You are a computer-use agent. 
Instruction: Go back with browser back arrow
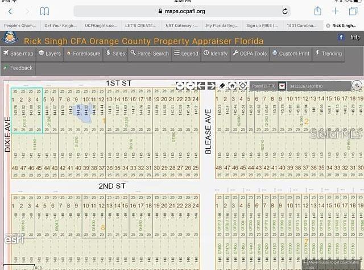coord(10,11)
